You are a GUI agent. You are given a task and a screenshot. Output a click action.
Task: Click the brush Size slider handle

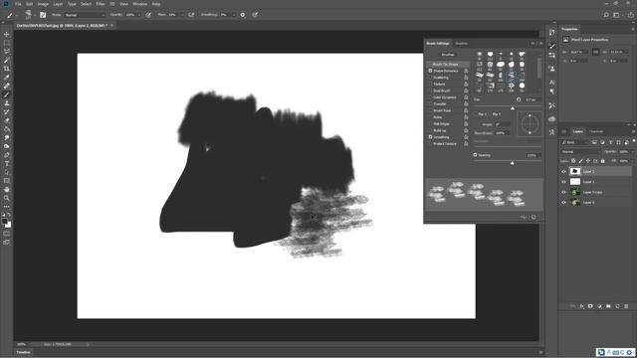pyautogui.click(x=513, y=108)
